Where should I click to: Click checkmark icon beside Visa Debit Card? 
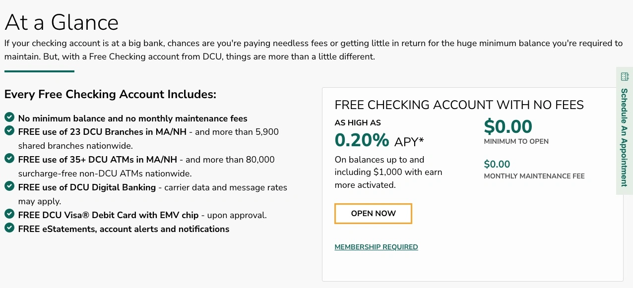pos(9,214)
